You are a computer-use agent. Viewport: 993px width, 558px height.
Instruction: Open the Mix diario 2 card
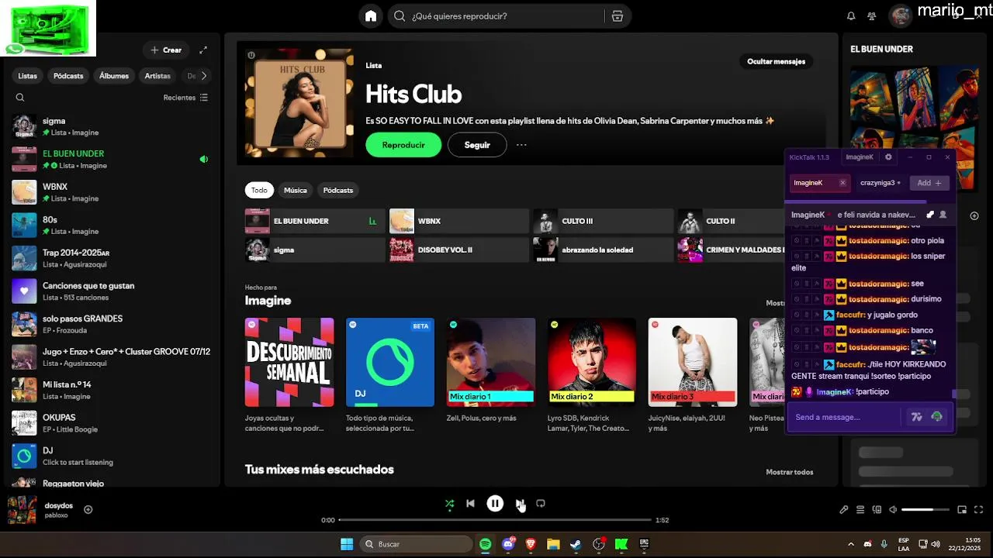(x=592, y=375)
